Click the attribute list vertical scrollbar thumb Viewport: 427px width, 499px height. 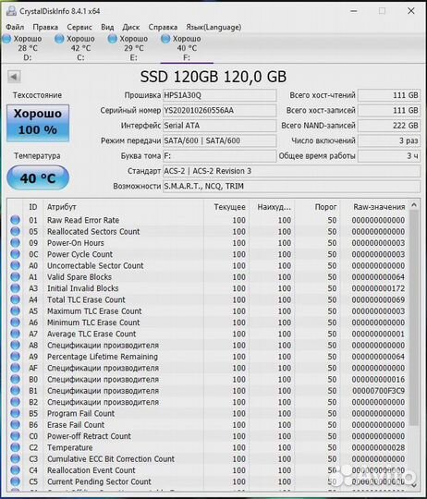click(414, 318)
